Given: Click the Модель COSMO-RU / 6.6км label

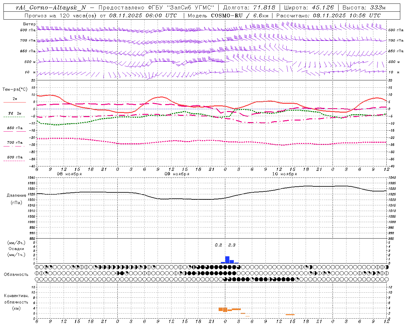Looking at the screenshot, I should coord(228,16).
